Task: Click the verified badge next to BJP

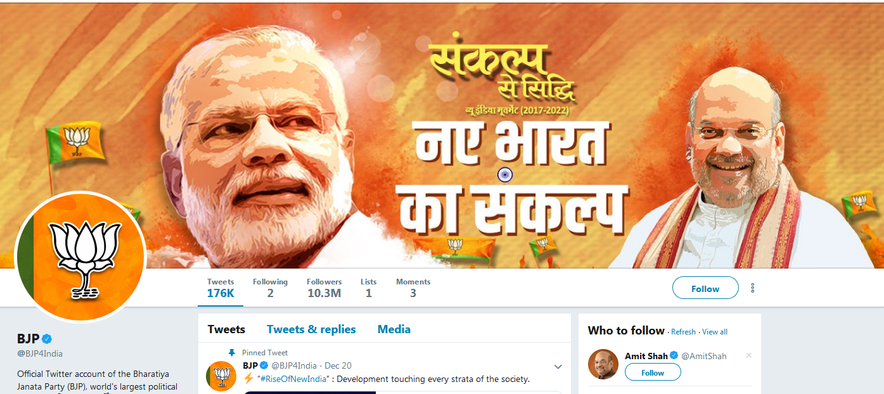Action: [x=47, y=338]
